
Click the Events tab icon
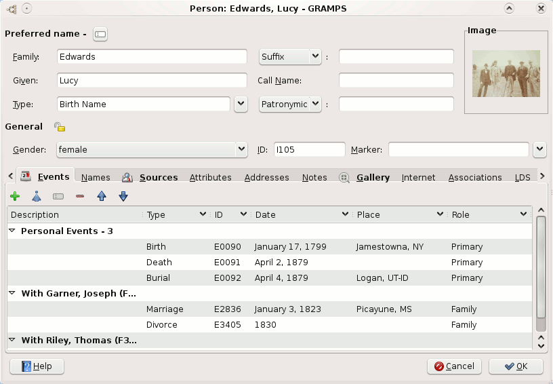point(26,176)
